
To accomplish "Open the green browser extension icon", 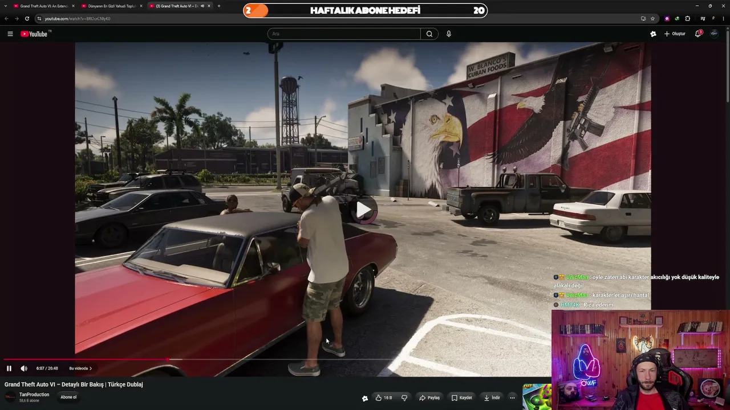I will pos(677,19).
